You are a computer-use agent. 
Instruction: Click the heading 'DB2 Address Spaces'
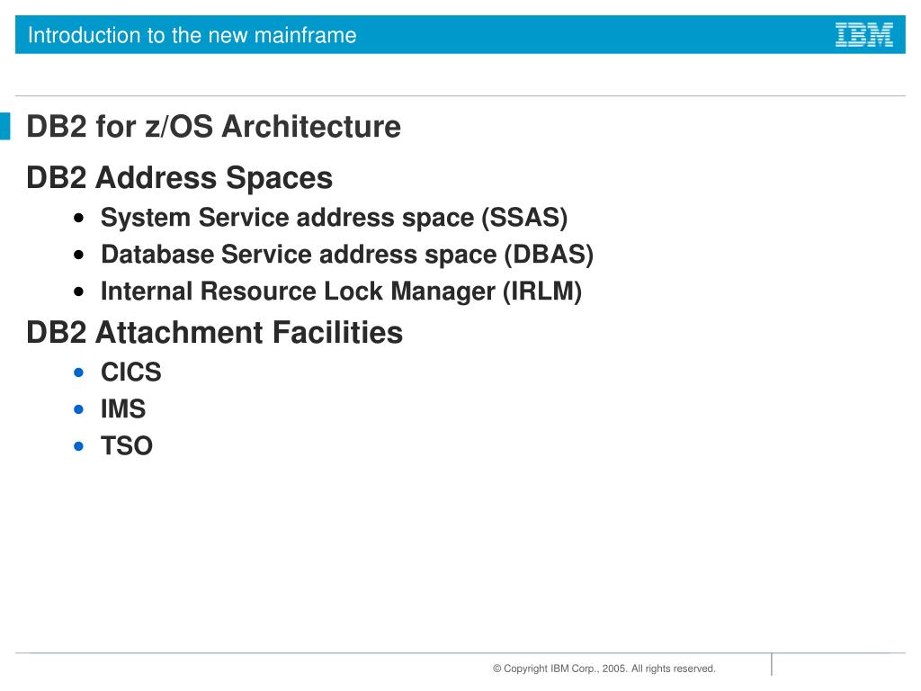(180, 178)
